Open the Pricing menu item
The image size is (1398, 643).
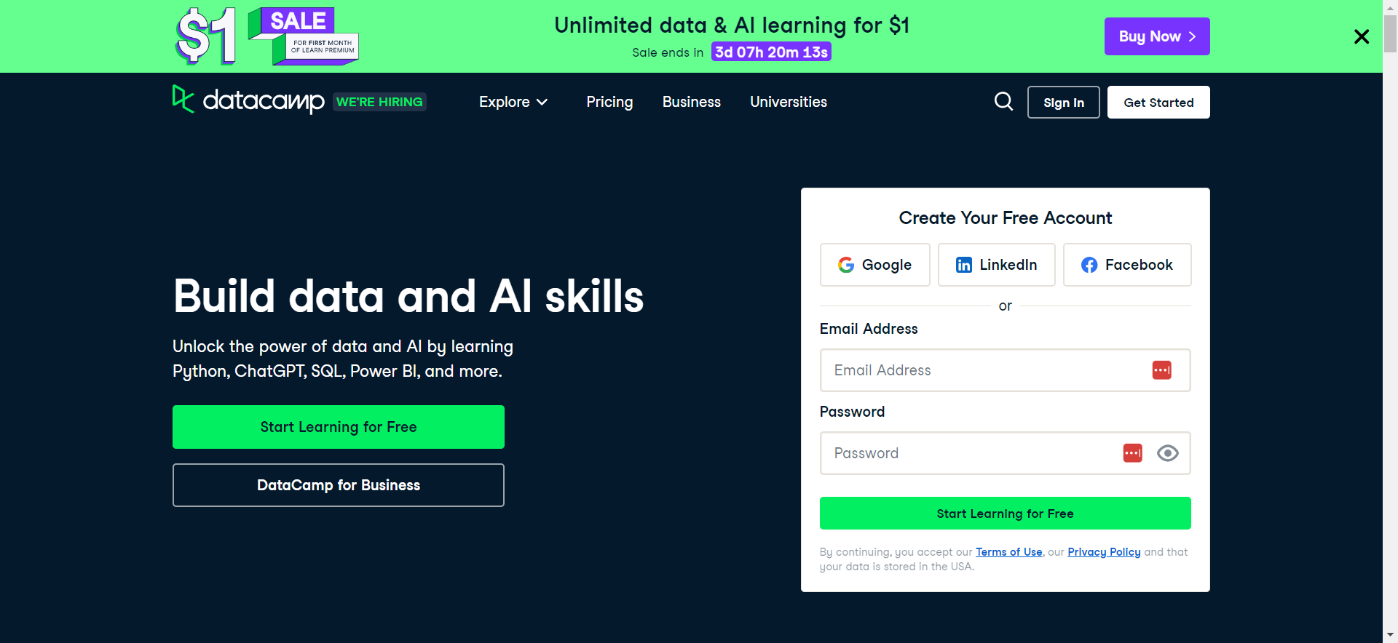point(609,102)
